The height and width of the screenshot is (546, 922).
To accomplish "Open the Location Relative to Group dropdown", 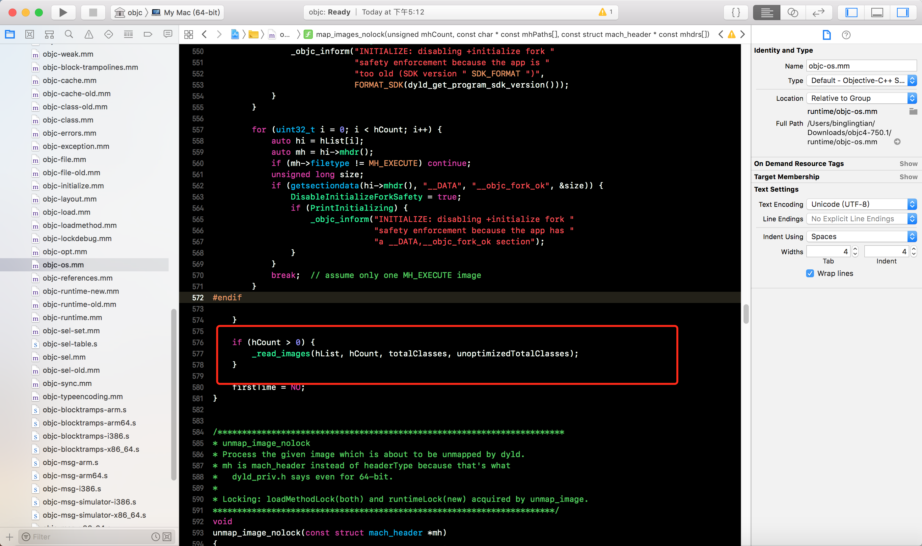I will pyautogui.click(x=861, y=98).
